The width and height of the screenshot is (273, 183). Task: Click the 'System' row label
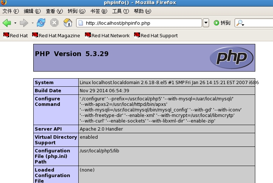tap(44, 82)
